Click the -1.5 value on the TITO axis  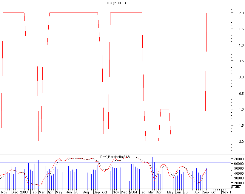point(241,126)
